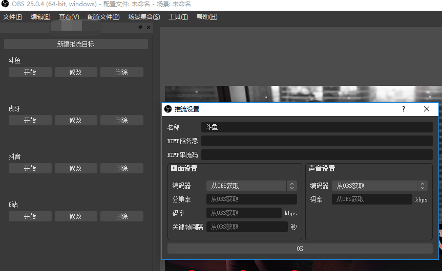This screenshot has width=442, height=271.
Task: Click the help question mark in 推流设置
Action: click(x=404, y=109)
